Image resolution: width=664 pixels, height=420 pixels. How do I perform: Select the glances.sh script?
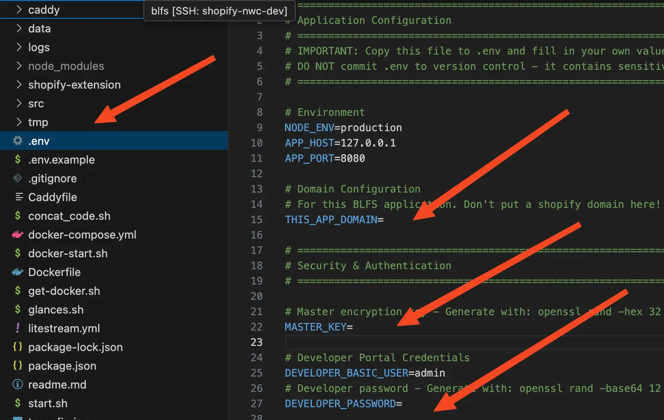[x=55, y=309]
